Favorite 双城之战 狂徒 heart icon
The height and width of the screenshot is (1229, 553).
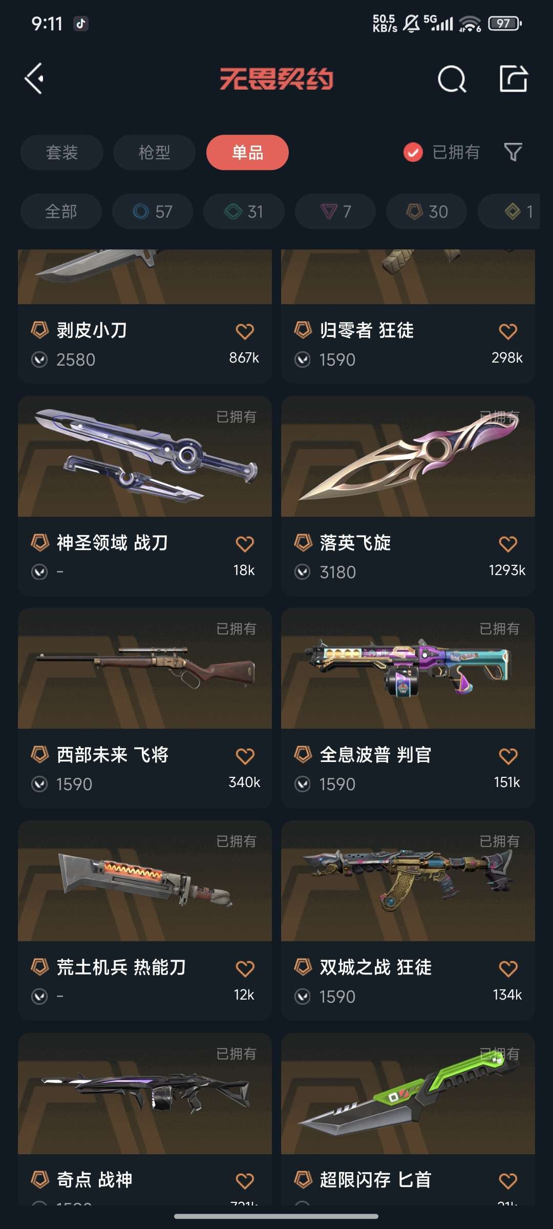coord(508,969)
